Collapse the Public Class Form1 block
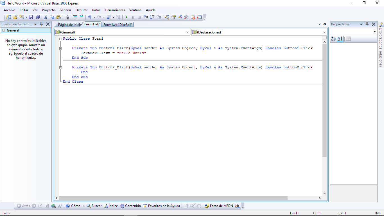 point(60,39)
